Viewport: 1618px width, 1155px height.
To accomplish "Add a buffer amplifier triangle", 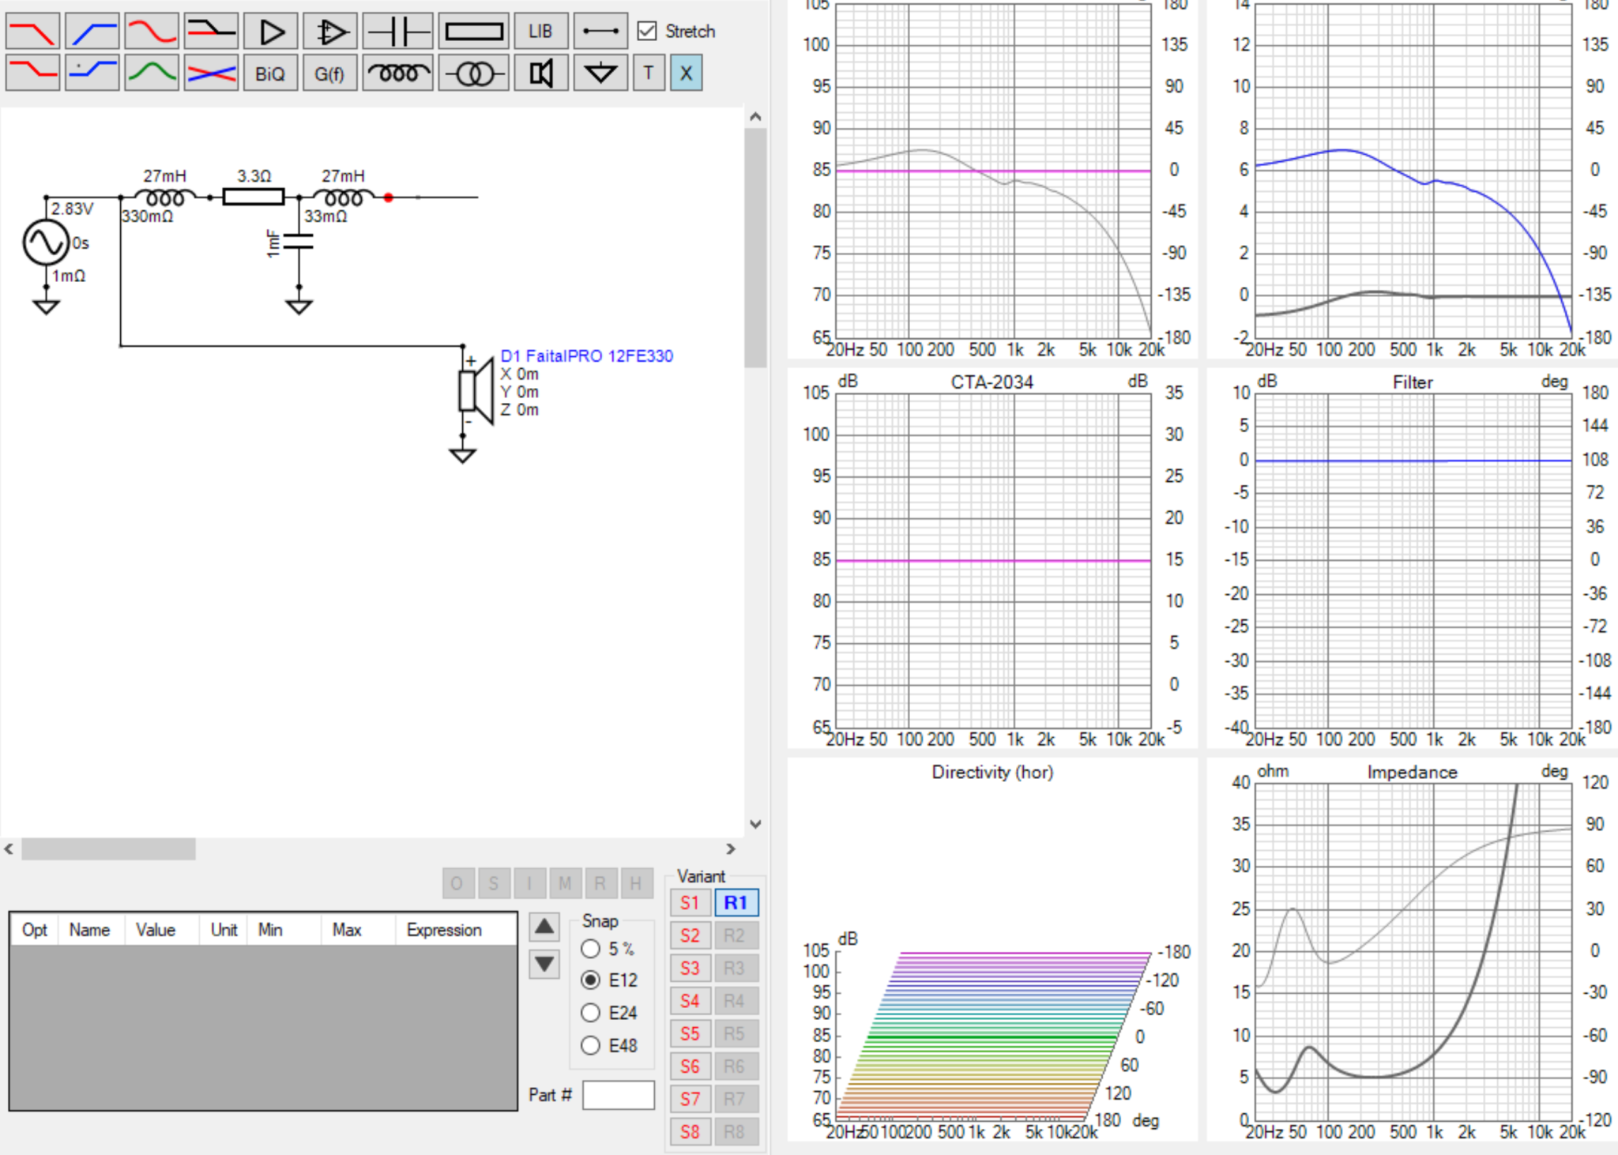I will (271, 32).
